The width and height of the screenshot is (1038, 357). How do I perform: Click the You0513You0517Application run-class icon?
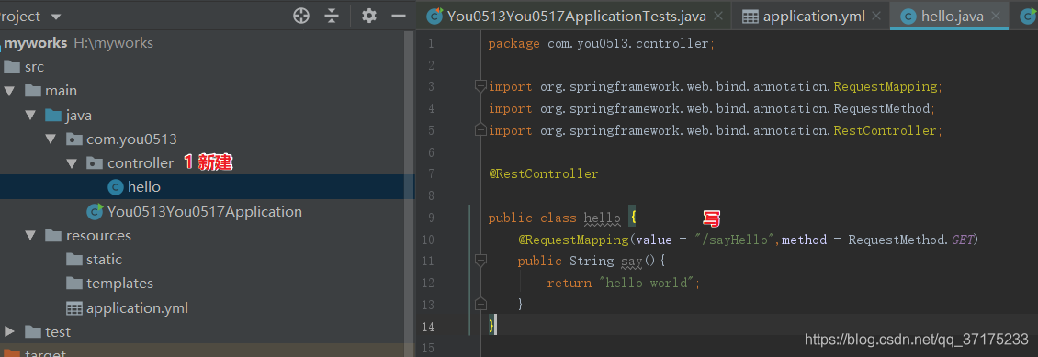pos(96,212)
